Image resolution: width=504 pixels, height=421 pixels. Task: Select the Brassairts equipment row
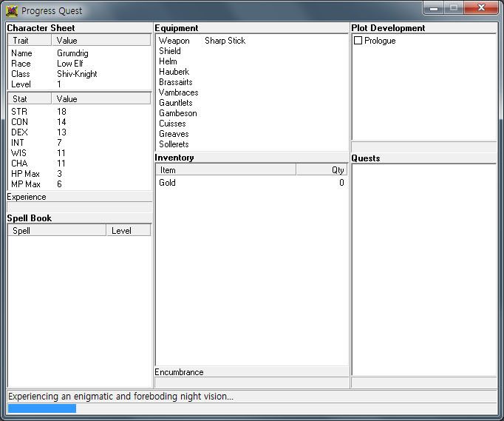pos(252,81)
